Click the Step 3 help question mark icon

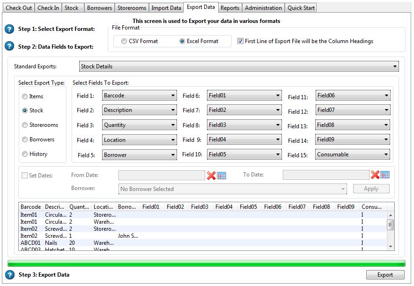pos(9,275)
